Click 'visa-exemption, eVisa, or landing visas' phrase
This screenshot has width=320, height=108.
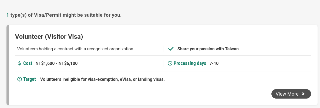126,79
